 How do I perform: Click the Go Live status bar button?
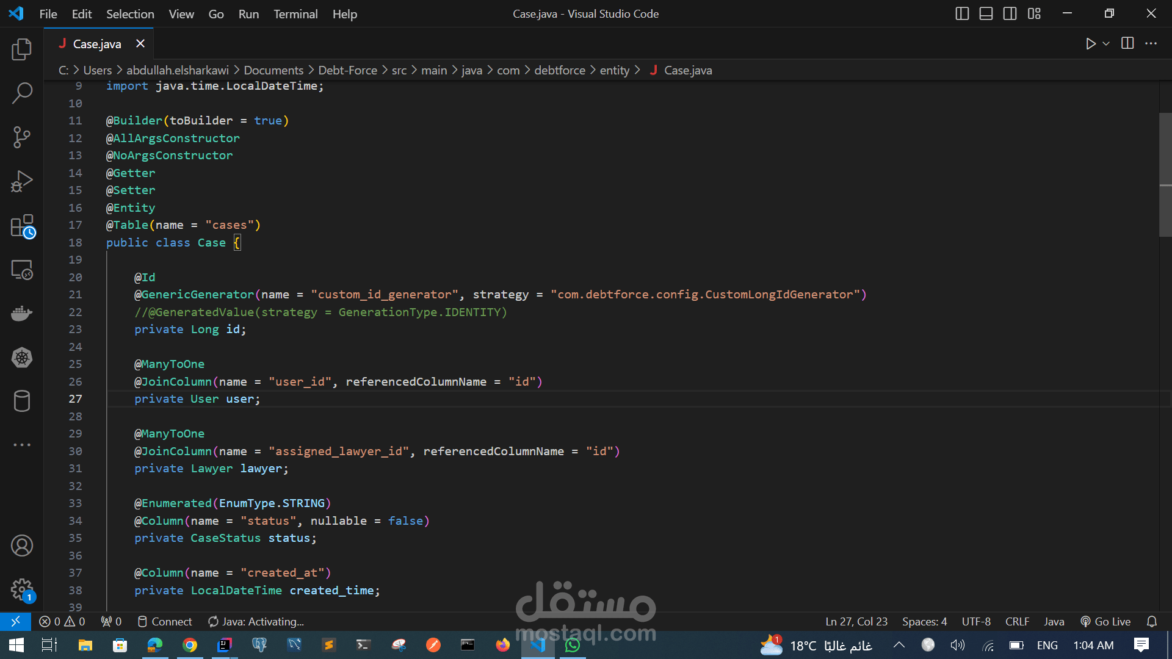[1105, 621]
